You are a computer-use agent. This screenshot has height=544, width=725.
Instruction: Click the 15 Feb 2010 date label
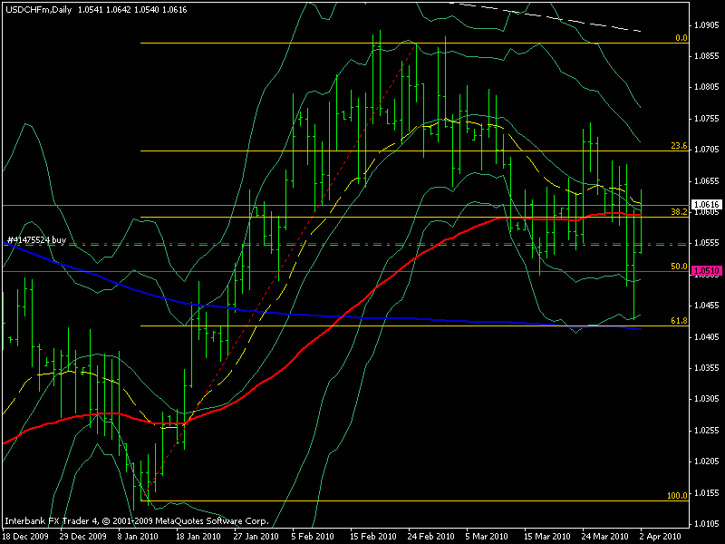(374, 536)
